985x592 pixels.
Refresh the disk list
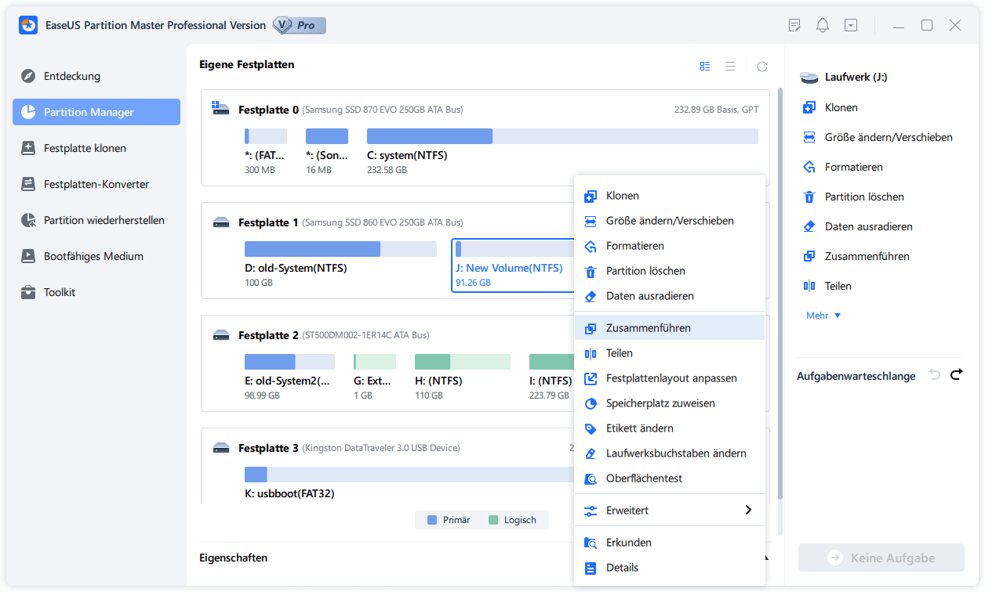[x=762, y=67]
